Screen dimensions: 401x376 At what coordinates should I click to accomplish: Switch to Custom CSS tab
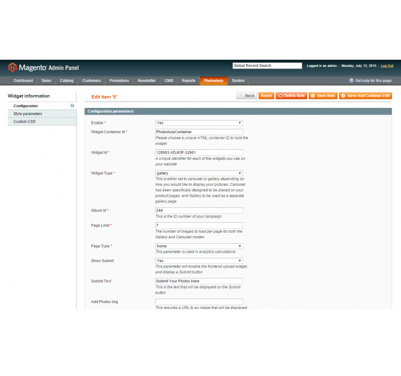[x=42, y=122]
